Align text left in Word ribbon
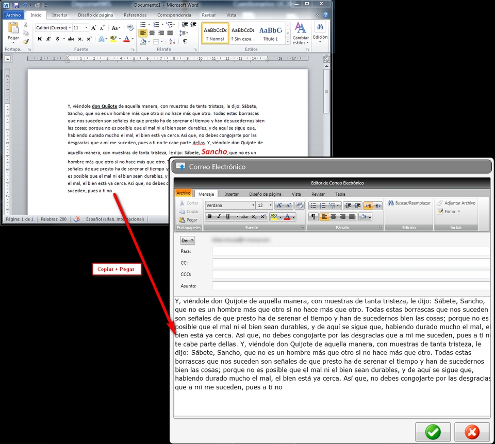This screenshot has width=495, height=444. pyautogui.click(x=143, y=33)
